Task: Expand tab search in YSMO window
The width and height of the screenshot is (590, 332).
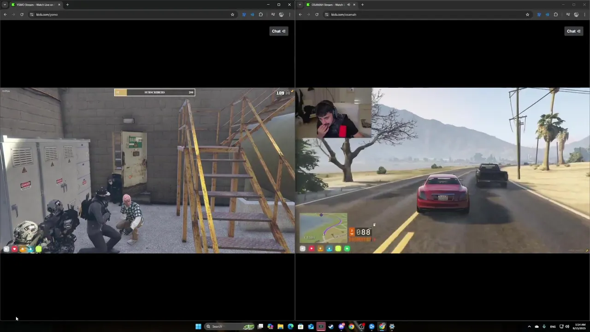Action: pyautogui.click(x=5, y=5)
